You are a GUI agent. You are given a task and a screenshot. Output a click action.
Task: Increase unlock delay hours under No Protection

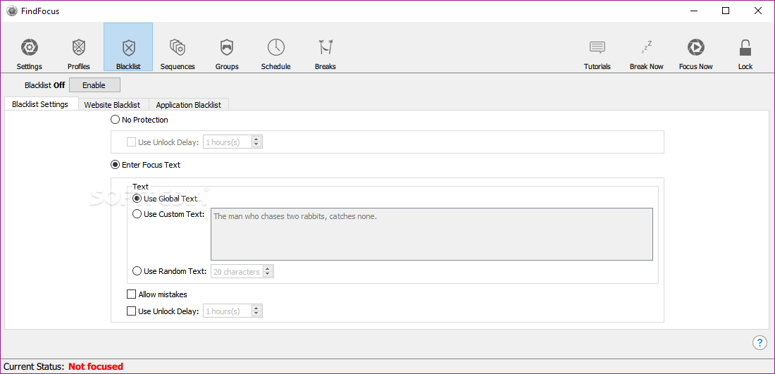pyautogui.click(x=256, y=139)
